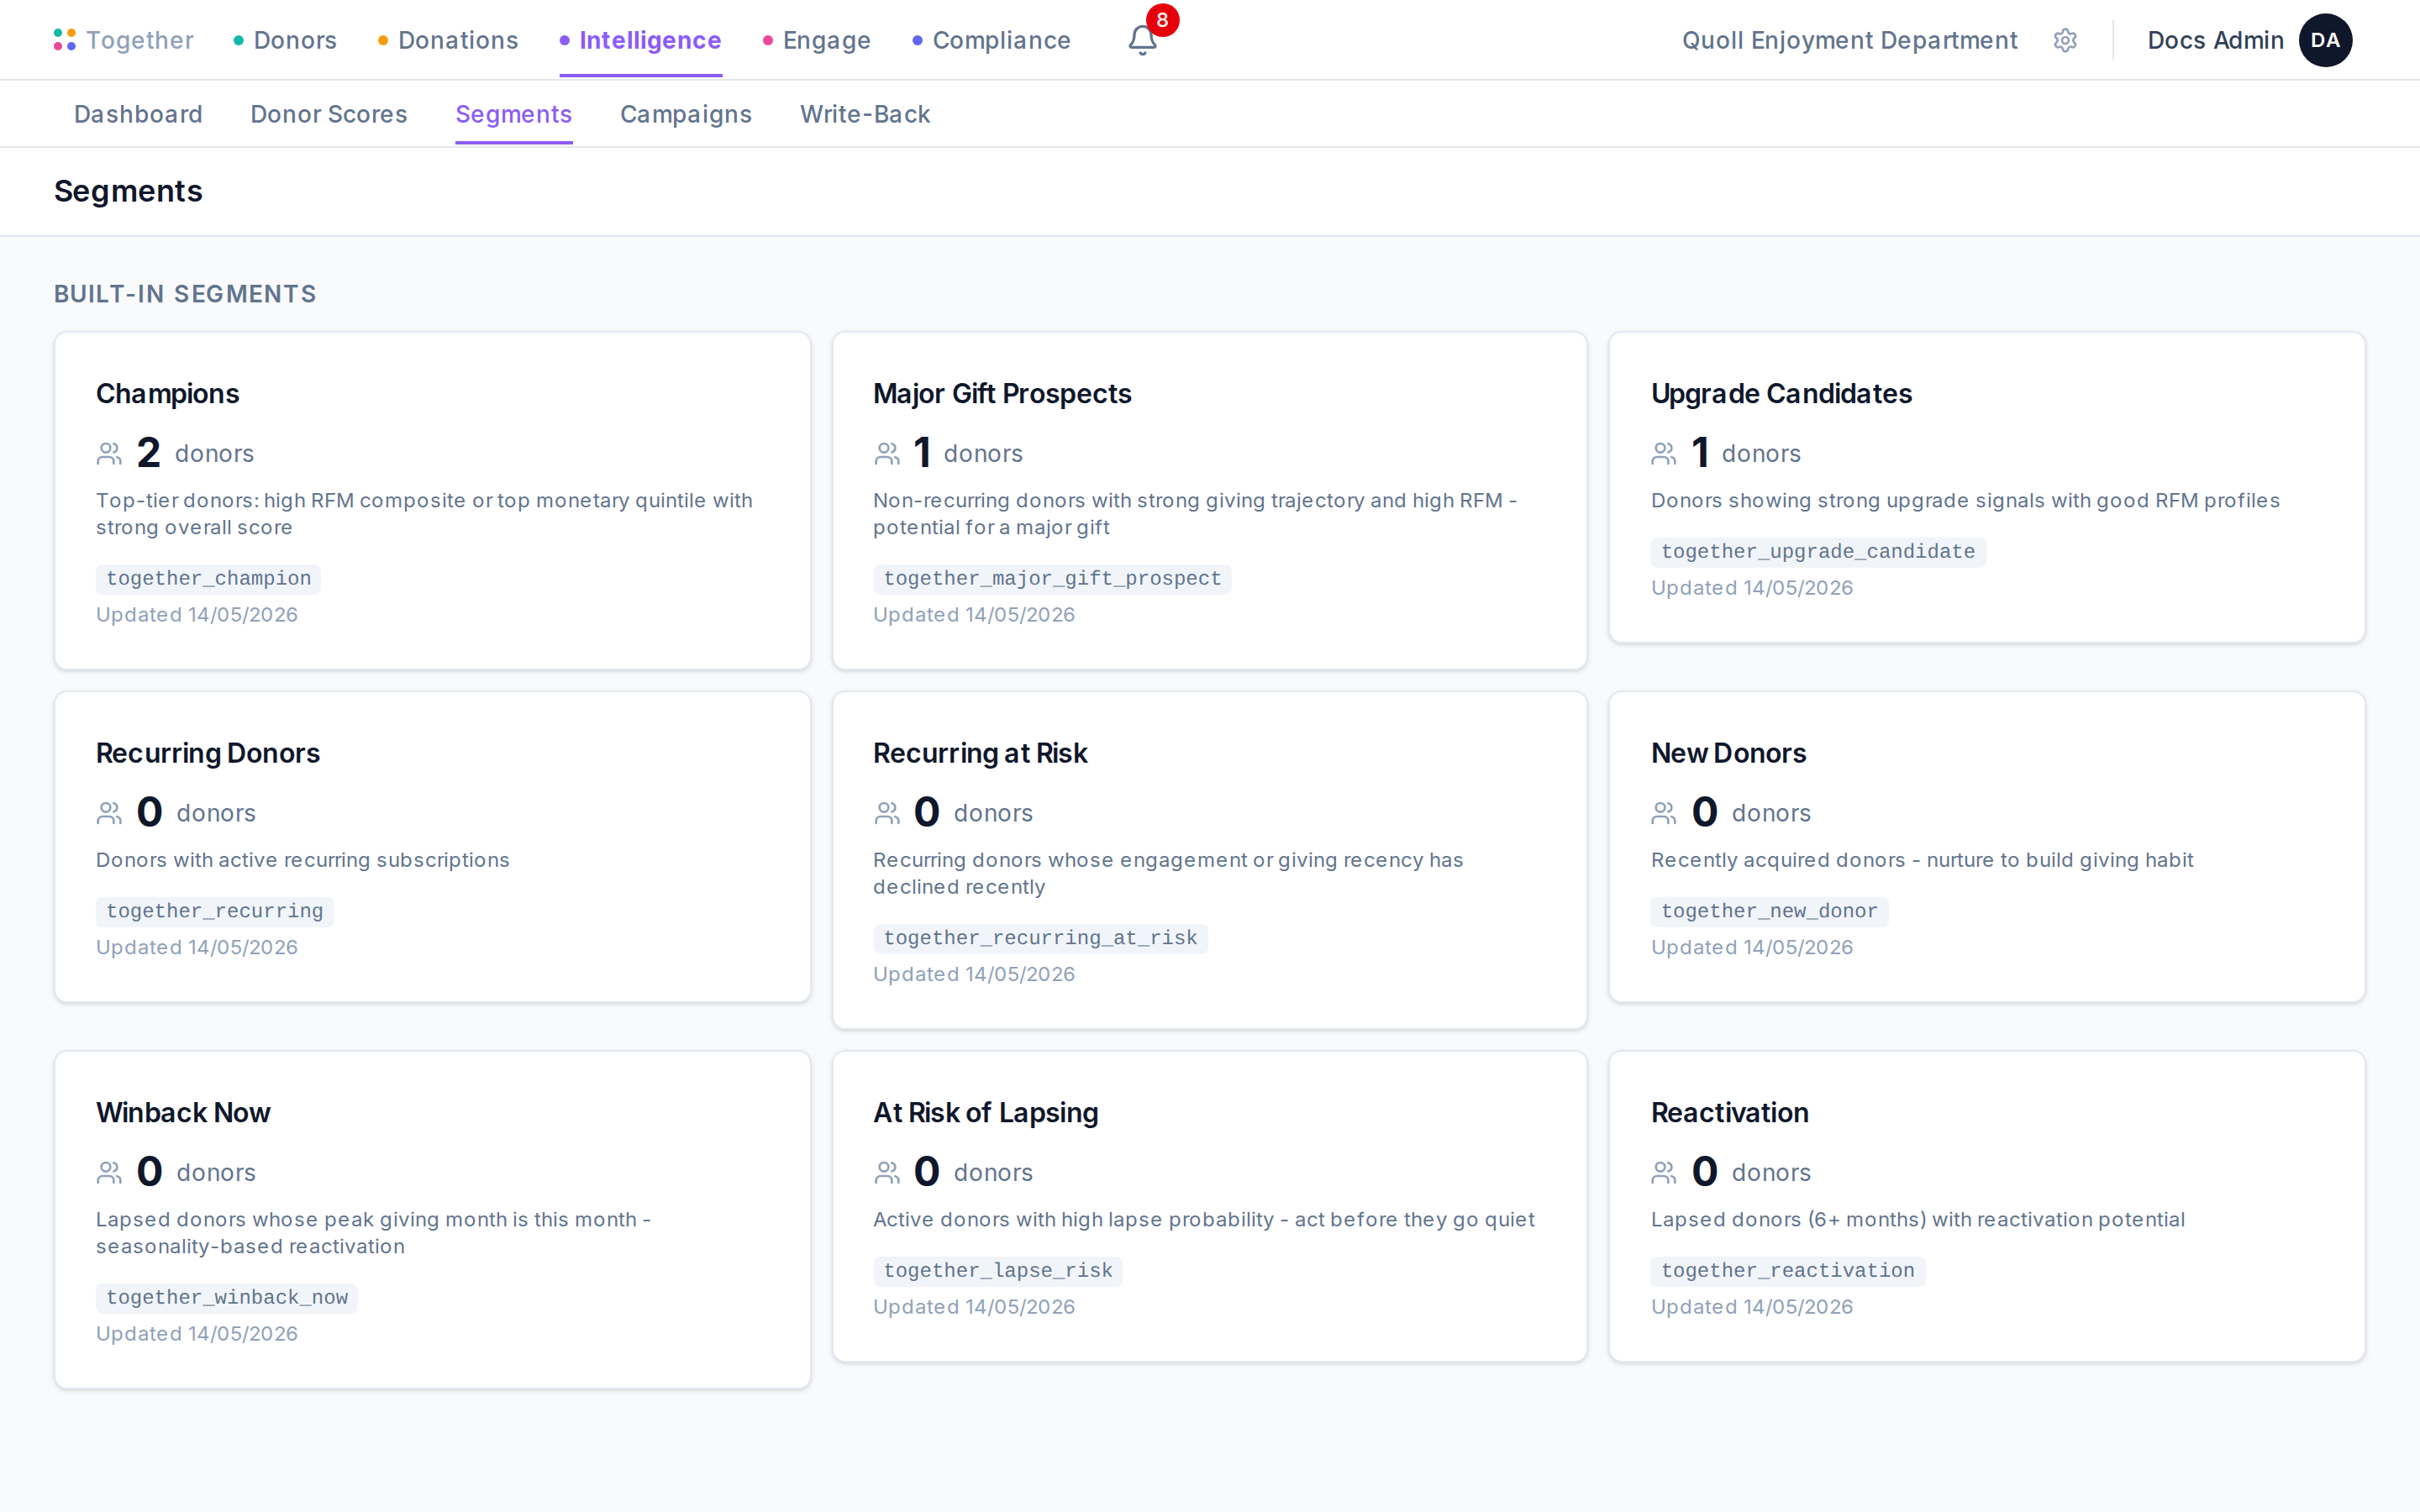Click the 1 donors count in Upgrade Candidates
The width and height of the screenshot is (2420, 1512).
pyautogui.click(x=1746, y=453)
